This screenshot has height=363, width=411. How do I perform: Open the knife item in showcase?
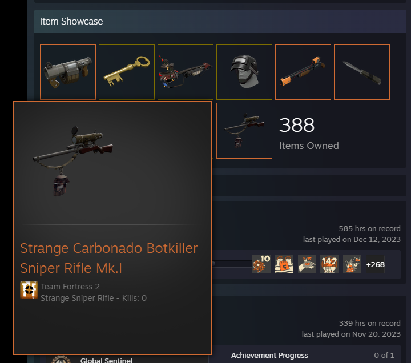point(362,72)
